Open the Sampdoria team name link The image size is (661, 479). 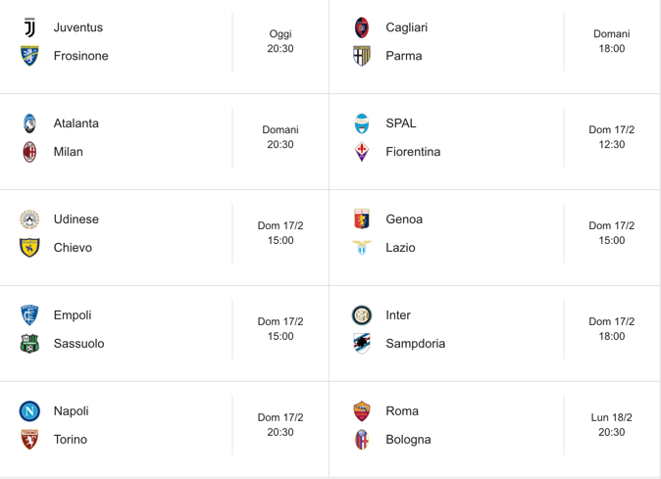[415, 344]
